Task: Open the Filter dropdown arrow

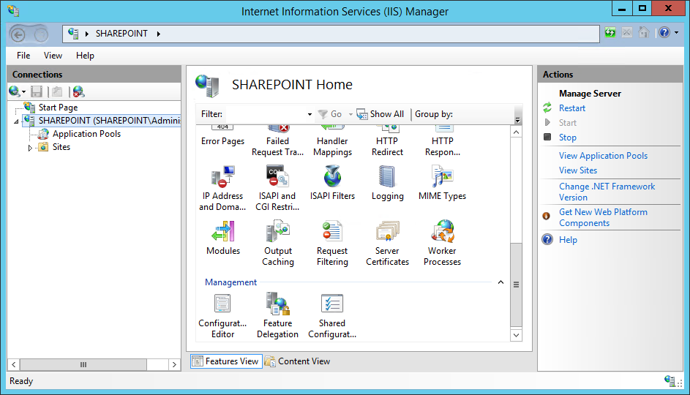Action: (310, 114)
